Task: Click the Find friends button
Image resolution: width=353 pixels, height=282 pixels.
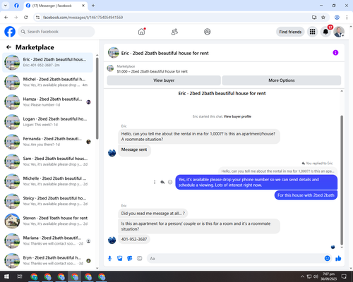Action: [x=290, y=32]
